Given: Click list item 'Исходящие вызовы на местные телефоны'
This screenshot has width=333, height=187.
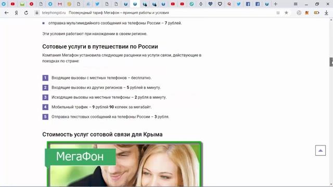Looking at the screenshot, I should pyautogui.click(x=109, y=97).
